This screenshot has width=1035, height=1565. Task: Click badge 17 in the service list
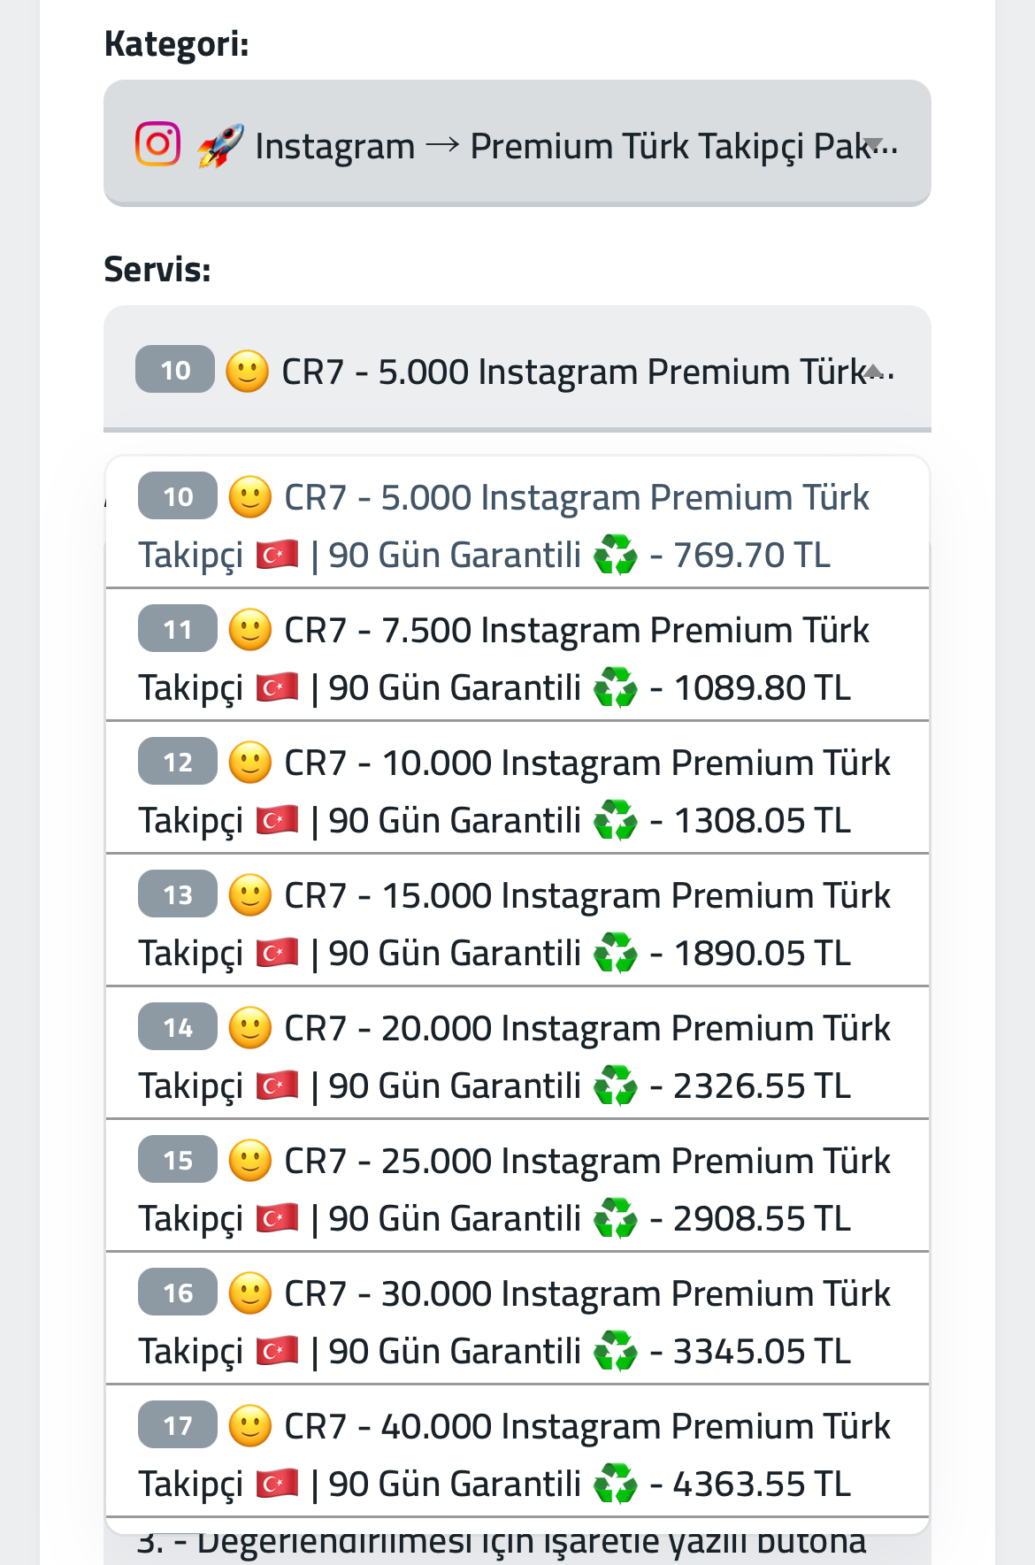click(178, 1424)
